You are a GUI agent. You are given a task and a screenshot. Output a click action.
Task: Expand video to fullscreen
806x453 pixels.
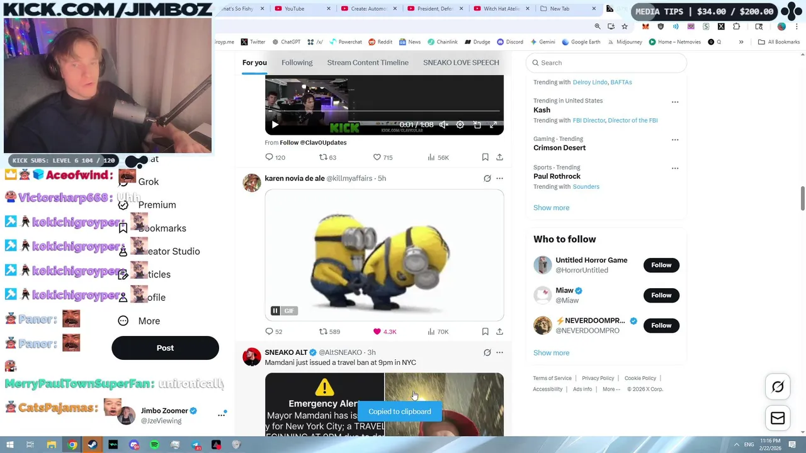(x=494, y=125)
